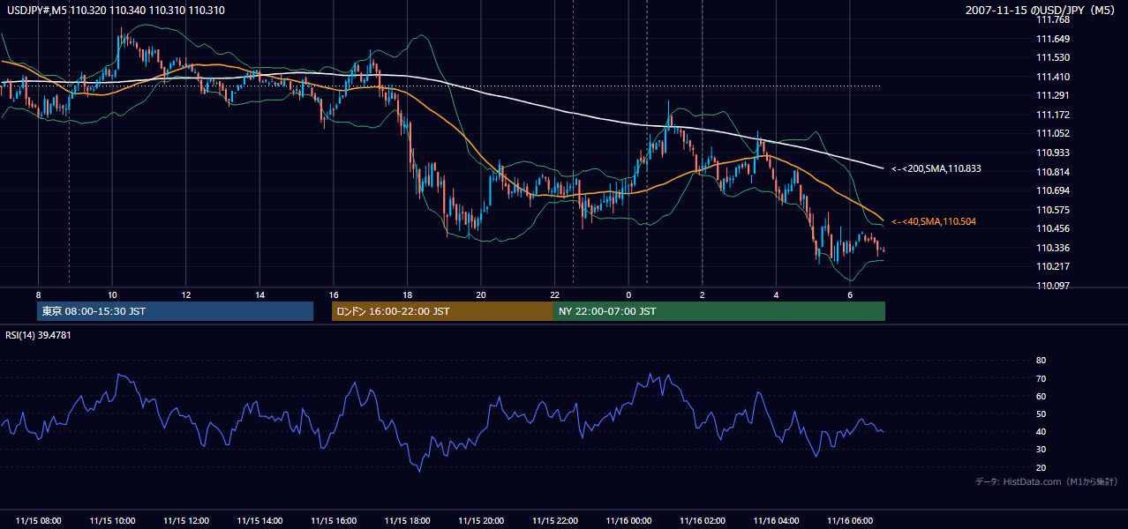1128x529 pixels.
Task: Click price axis label 111.410
Action: [1053, 77]
